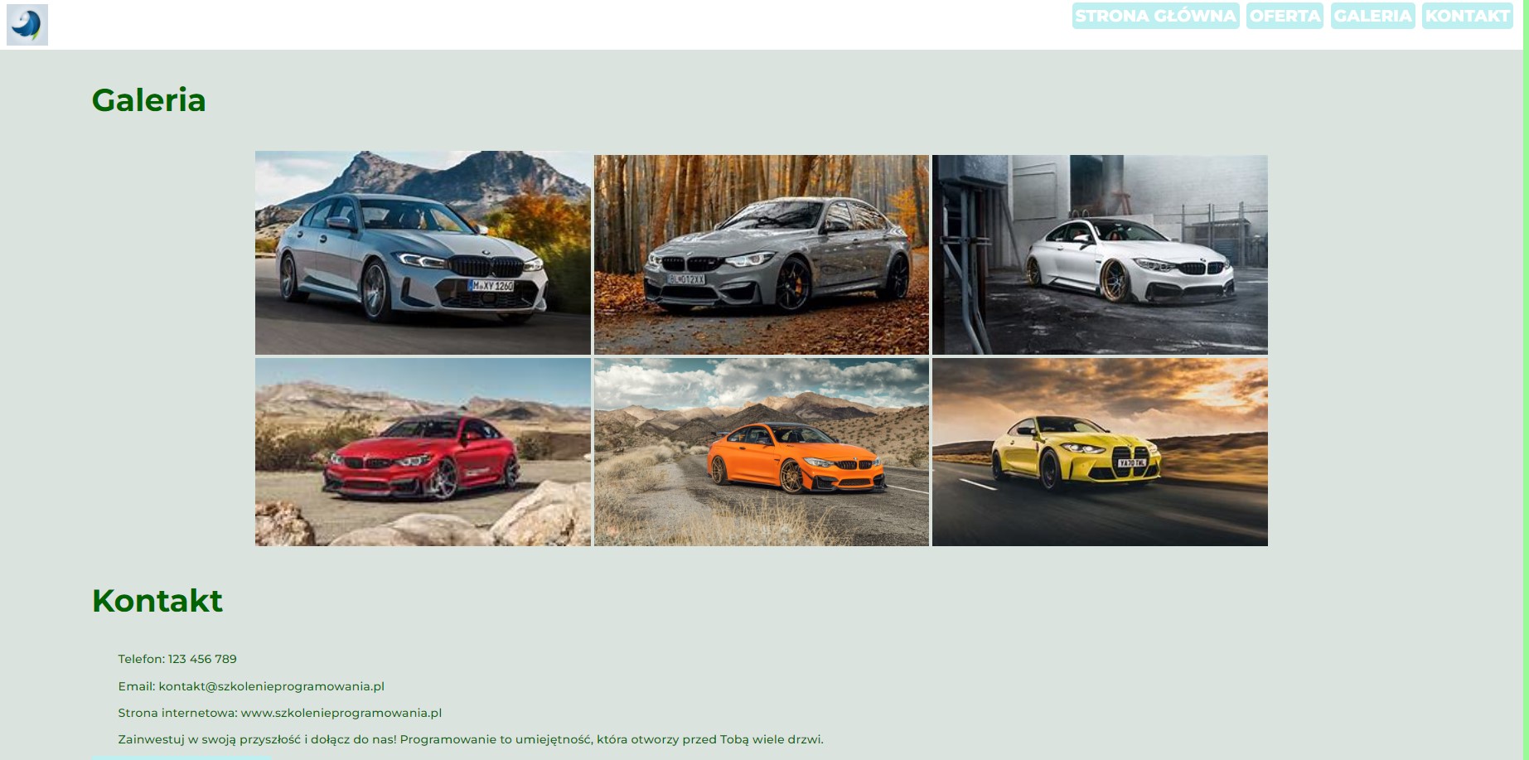Click the Kontakt section heading

[x=157, y=601]
